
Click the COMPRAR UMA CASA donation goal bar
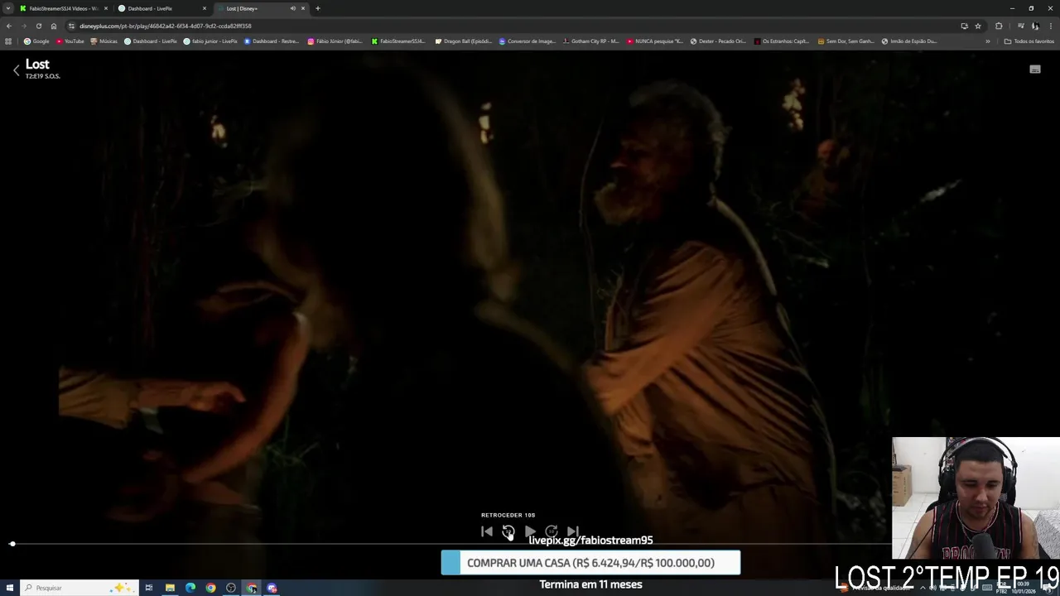coord(590,563)
